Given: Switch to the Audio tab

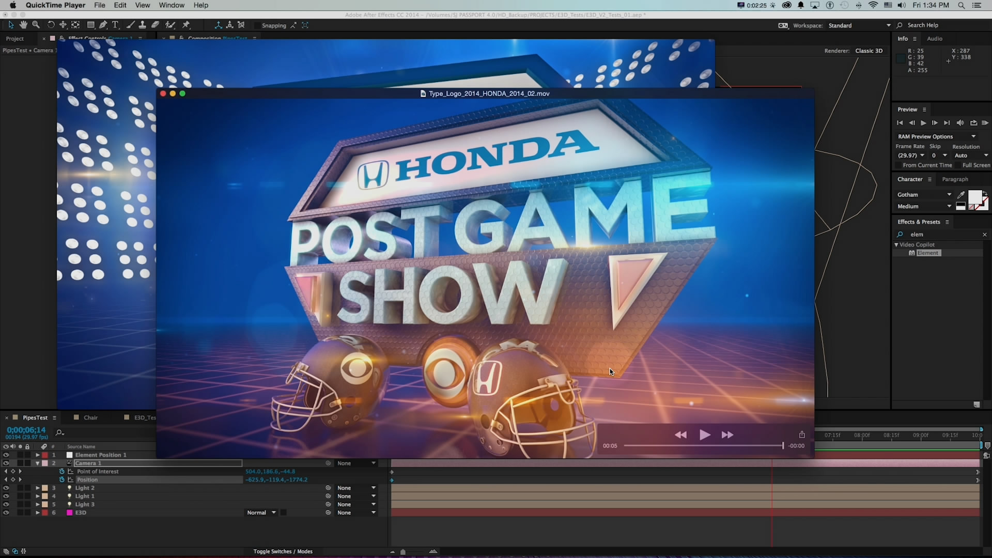Looking at the screenshot, I should tap(935, 39).
